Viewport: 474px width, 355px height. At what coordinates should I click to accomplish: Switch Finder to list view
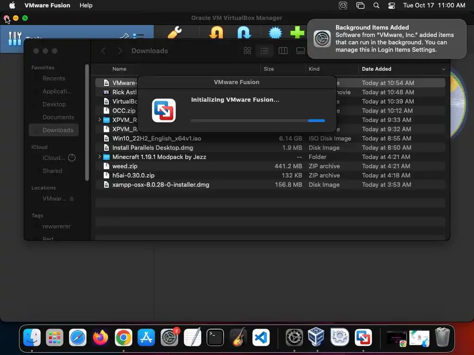[264, 51]
